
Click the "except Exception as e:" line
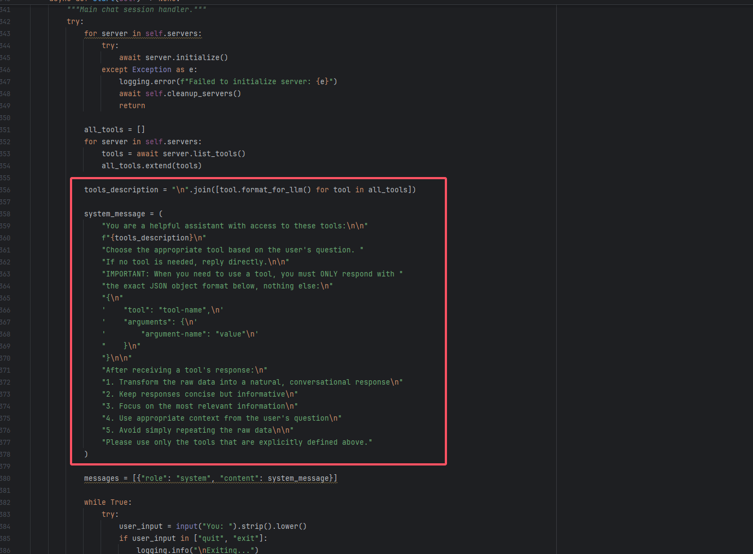coord(149,70)
